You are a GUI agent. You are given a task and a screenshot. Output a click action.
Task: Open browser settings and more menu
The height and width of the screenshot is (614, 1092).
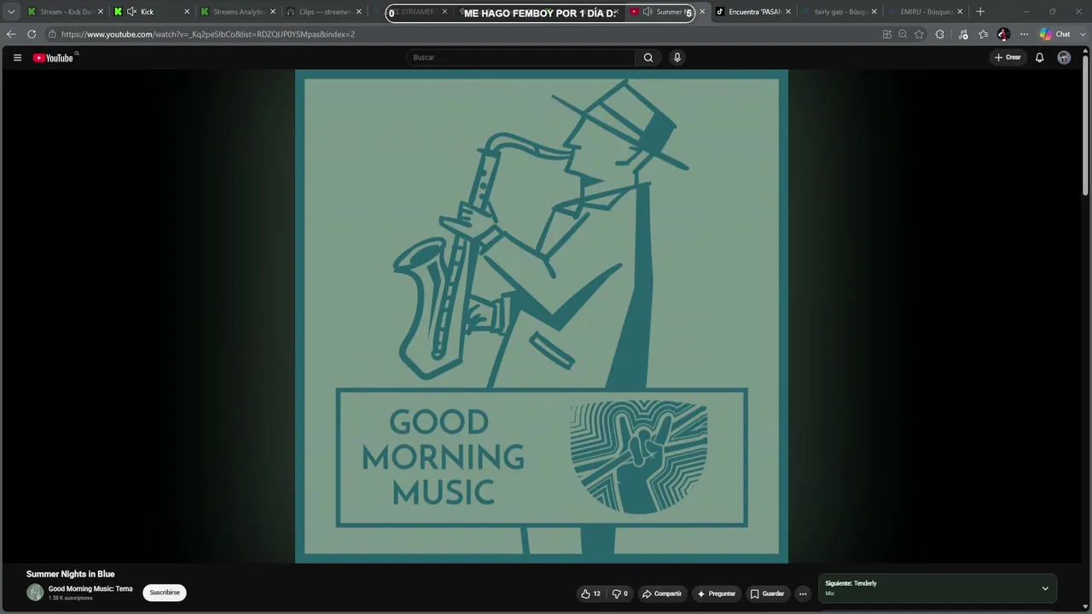1024,34
